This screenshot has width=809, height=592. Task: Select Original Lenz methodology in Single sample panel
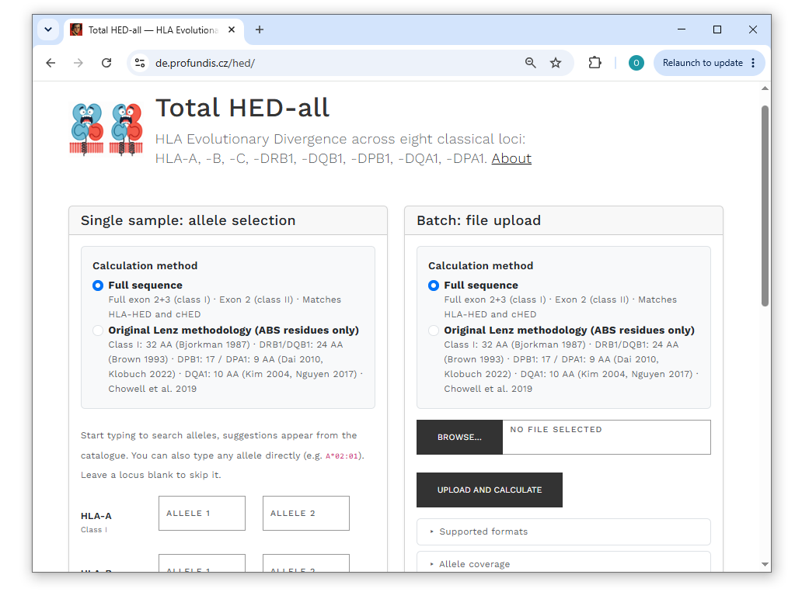tap(98, 331)
